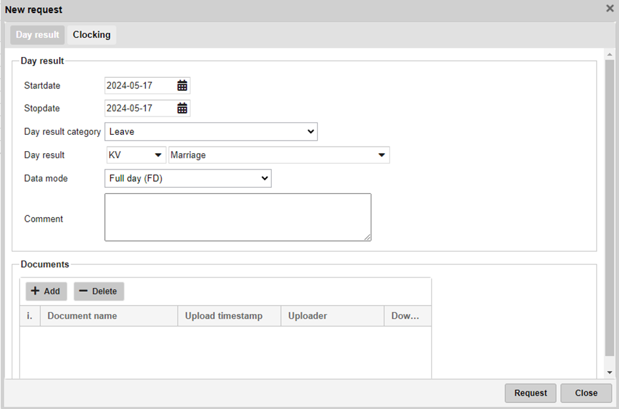Select the Day result tab

(37, 35)
